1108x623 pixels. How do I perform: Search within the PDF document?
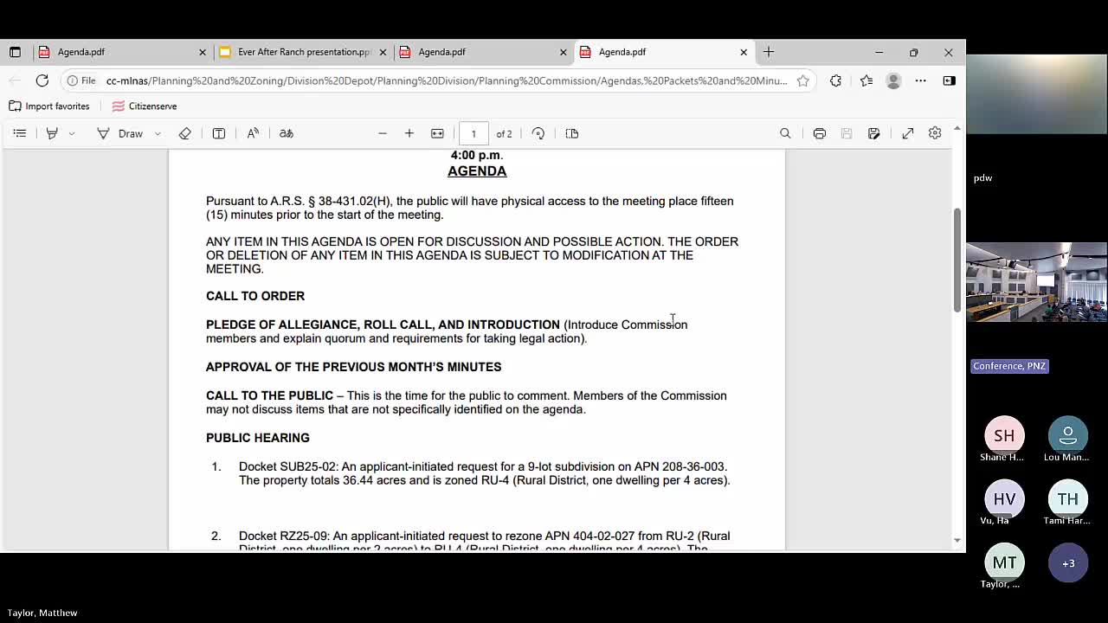[785, 133]
